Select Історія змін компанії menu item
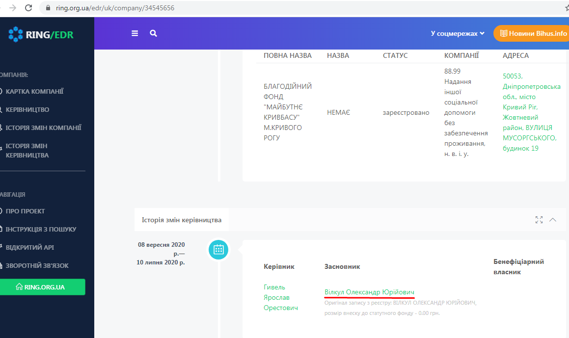Screen dimensions: 569x338 (x=43, y=128)
